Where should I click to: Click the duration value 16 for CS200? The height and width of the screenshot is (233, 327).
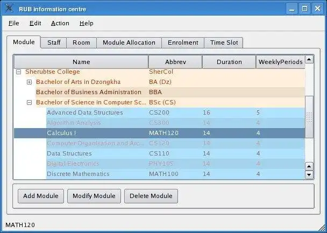tap(206, 112)
